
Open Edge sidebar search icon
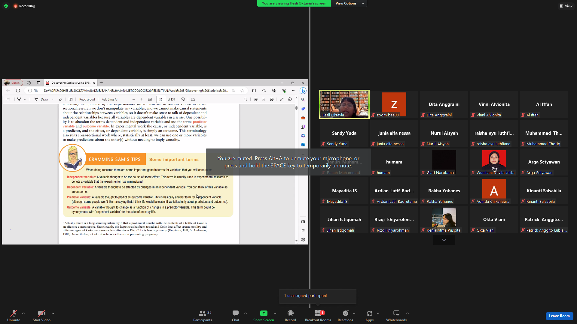point(303,100)
